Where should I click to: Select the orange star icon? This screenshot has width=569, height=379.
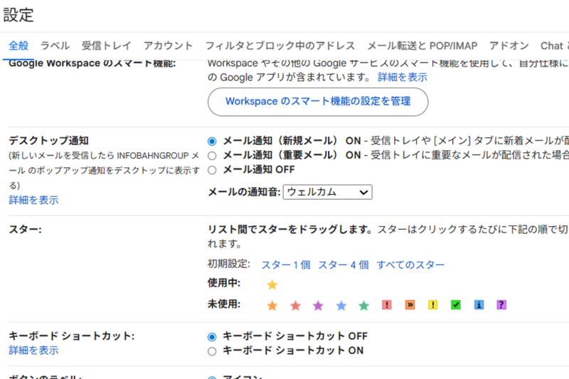coord(272,305)
